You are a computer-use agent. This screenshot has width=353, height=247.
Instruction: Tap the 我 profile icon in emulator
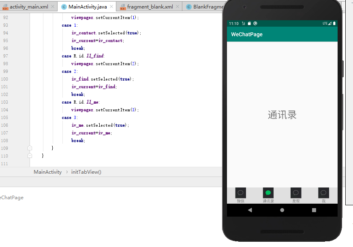pyautogui.click(x=323, y=193)
